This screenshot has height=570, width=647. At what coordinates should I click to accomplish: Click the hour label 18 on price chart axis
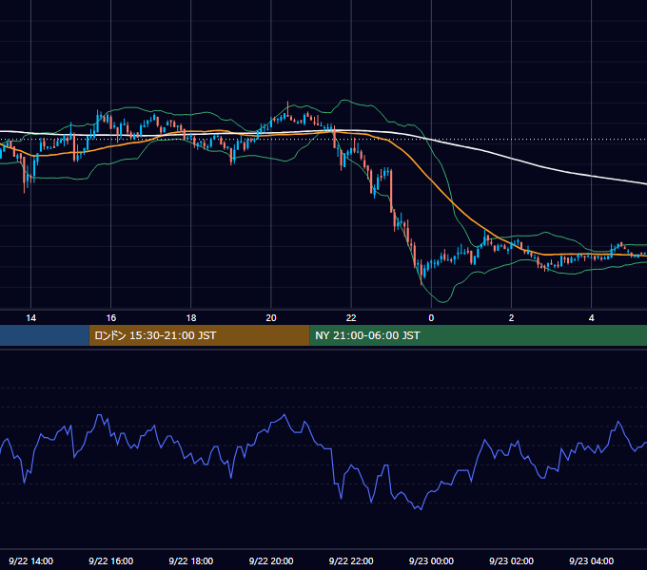click(x=191, y=318)
